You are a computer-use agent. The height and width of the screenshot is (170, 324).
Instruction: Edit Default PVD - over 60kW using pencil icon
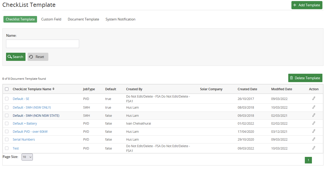[x=313, y=131]
